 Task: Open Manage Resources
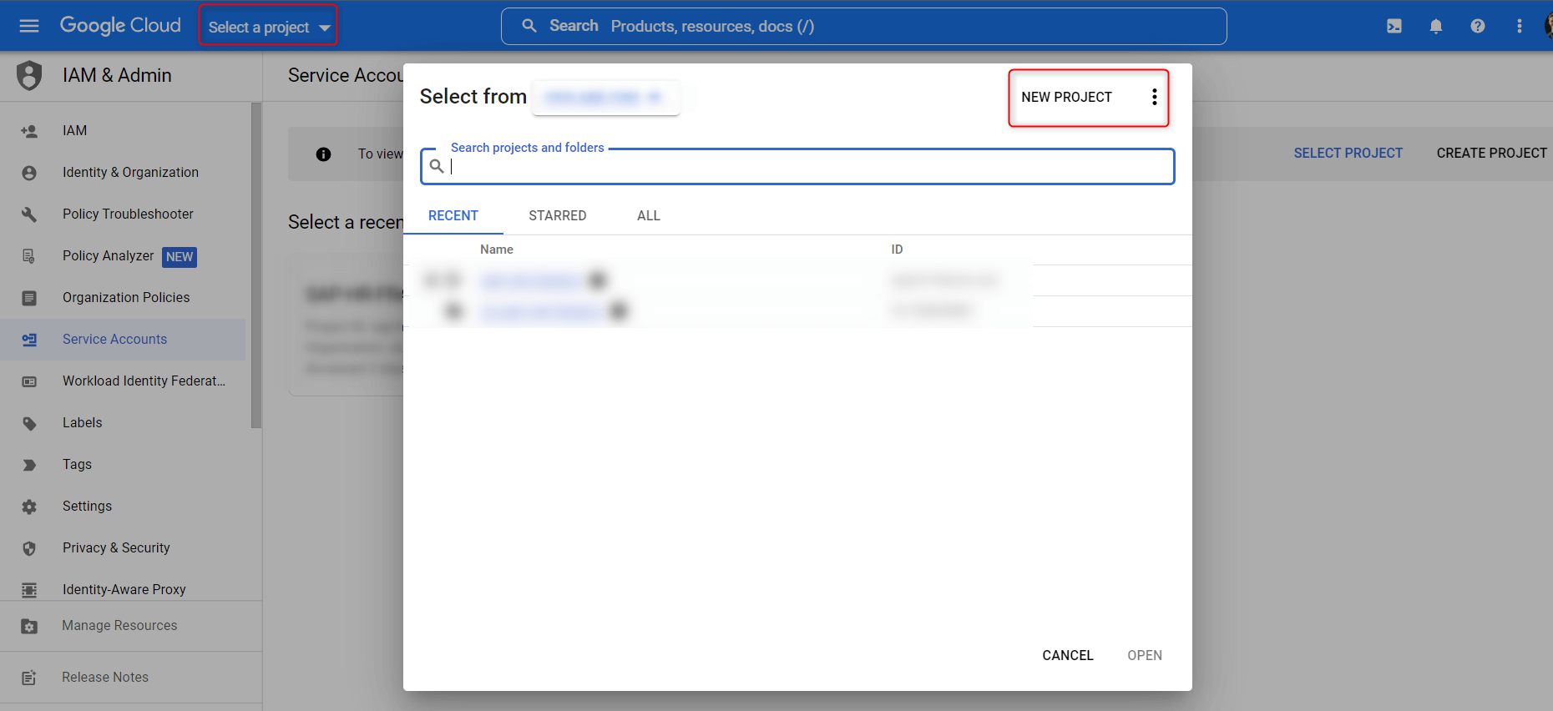pyautogui.click(x=119, y=625)
